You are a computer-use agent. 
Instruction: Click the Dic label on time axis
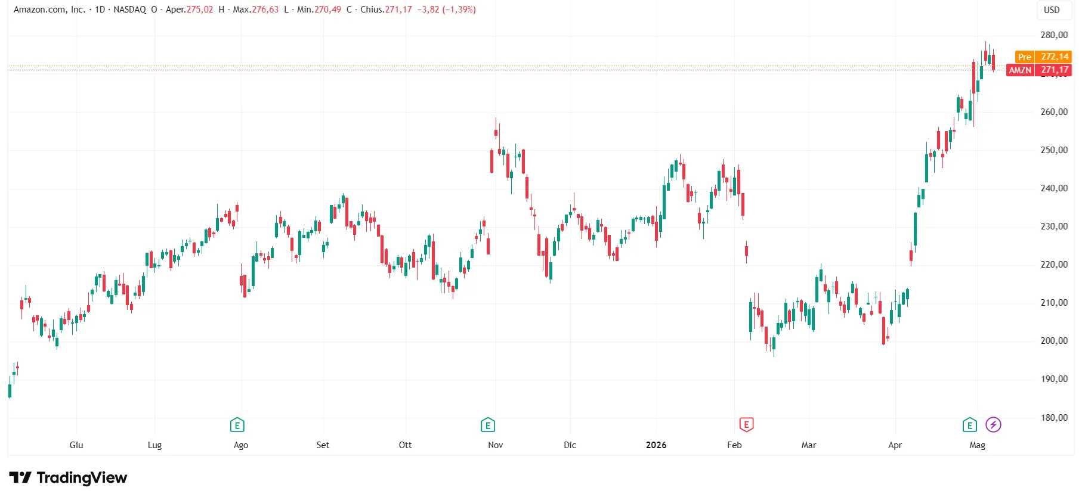(570, 445)
